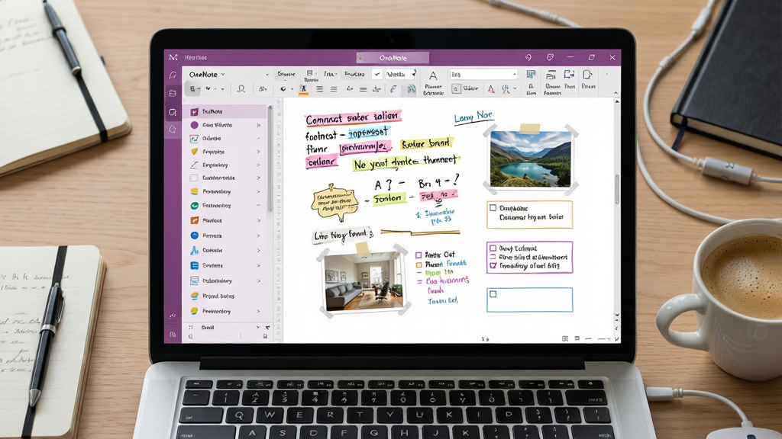
Task: Click the boxed icon left of the Uriaer label
Action: [456, 88]
